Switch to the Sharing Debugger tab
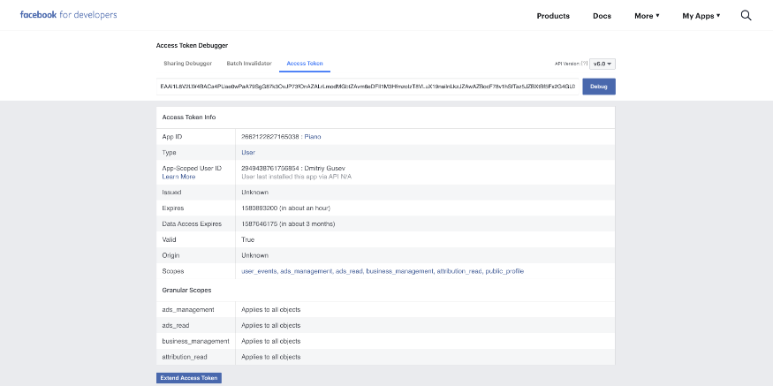Viewport: 773px width, 386px height. pos(188,63)
